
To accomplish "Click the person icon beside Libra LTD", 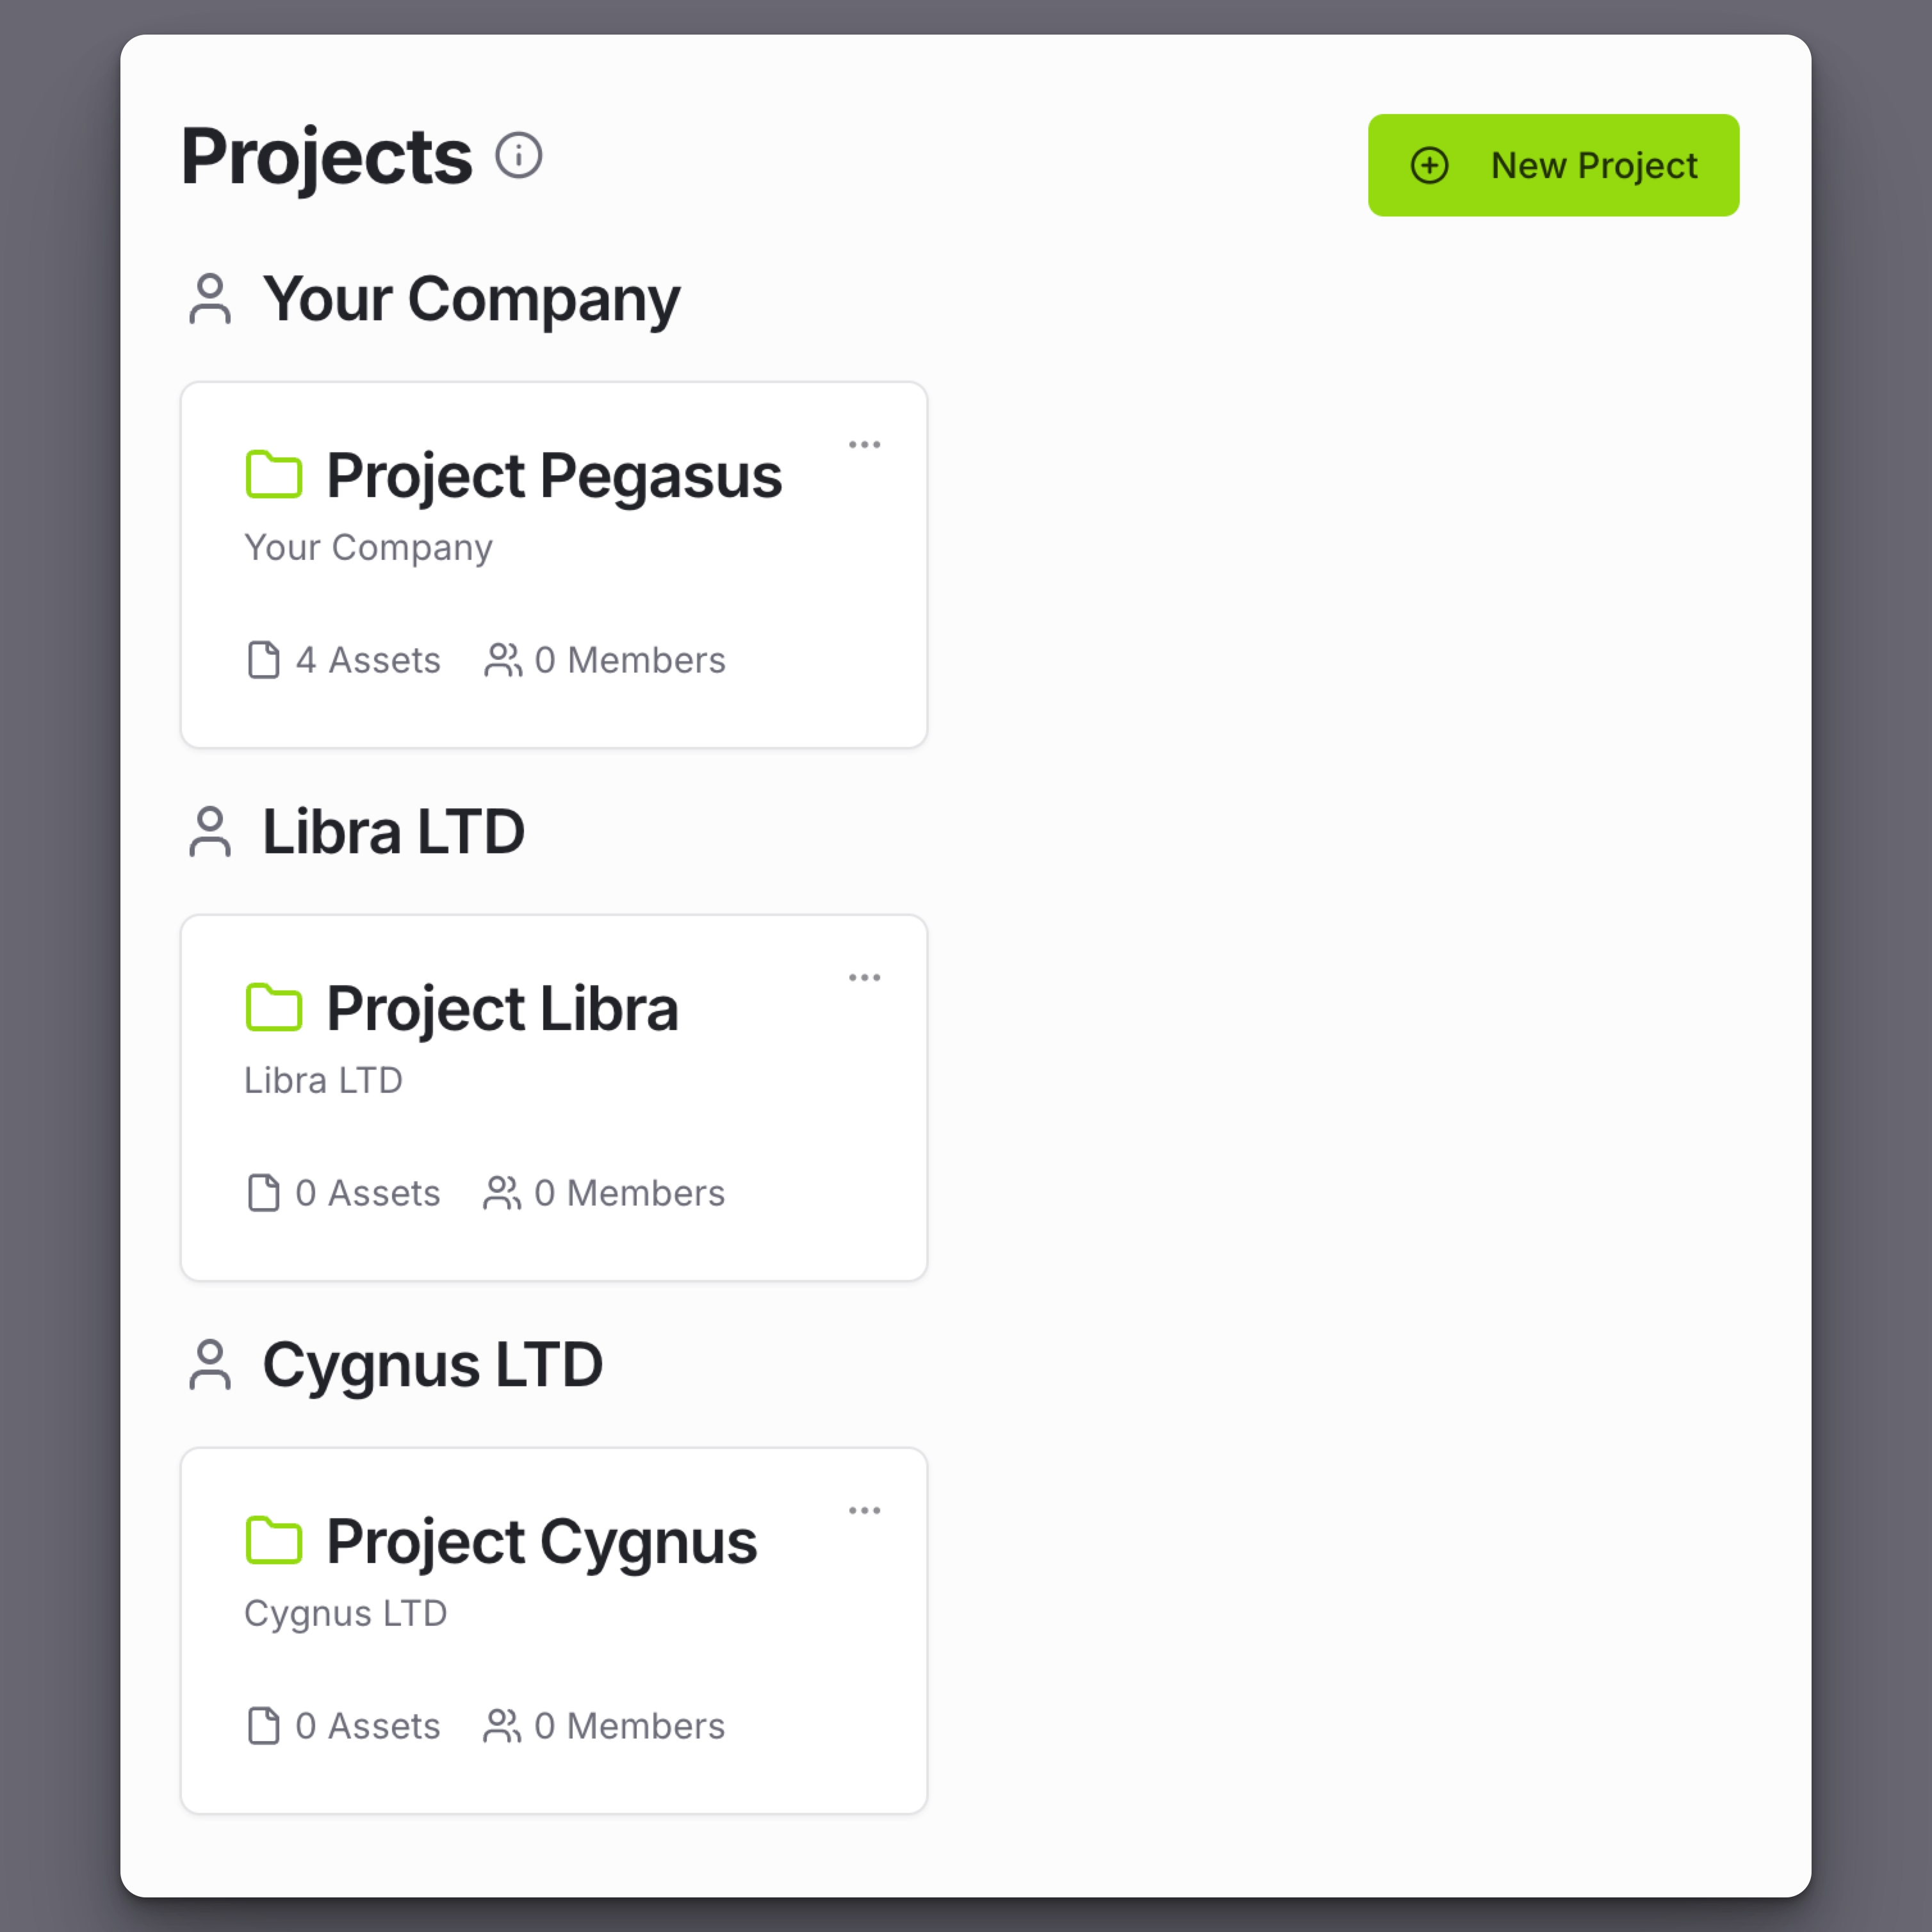I will [x=210, y=832].
